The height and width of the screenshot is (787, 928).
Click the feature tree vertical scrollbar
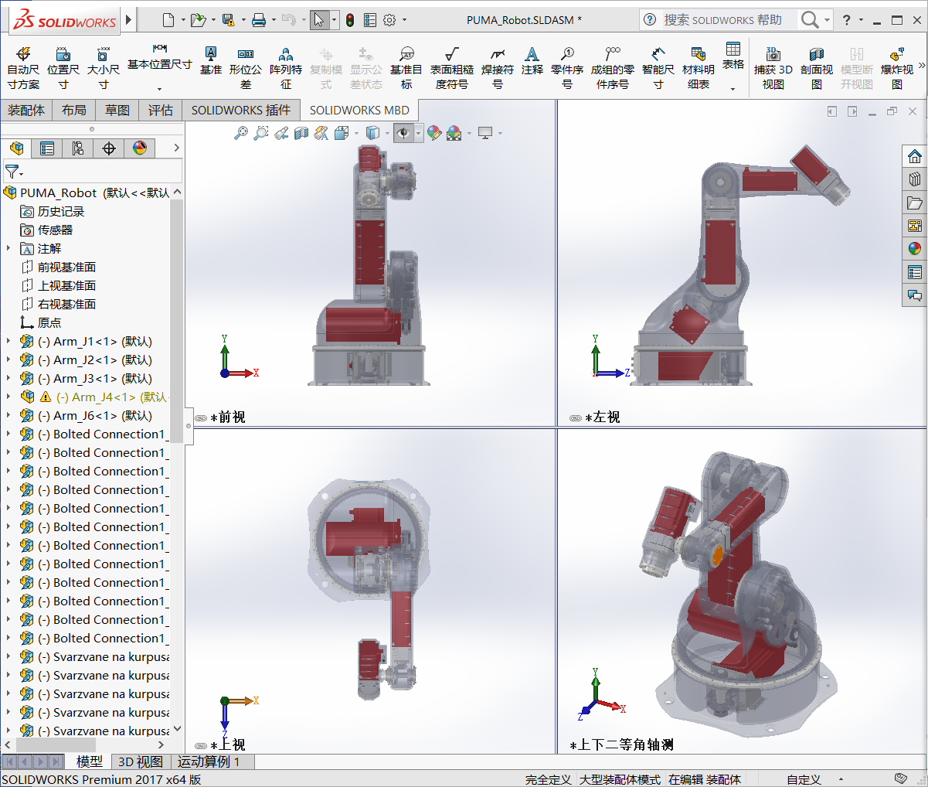(176, 320)
